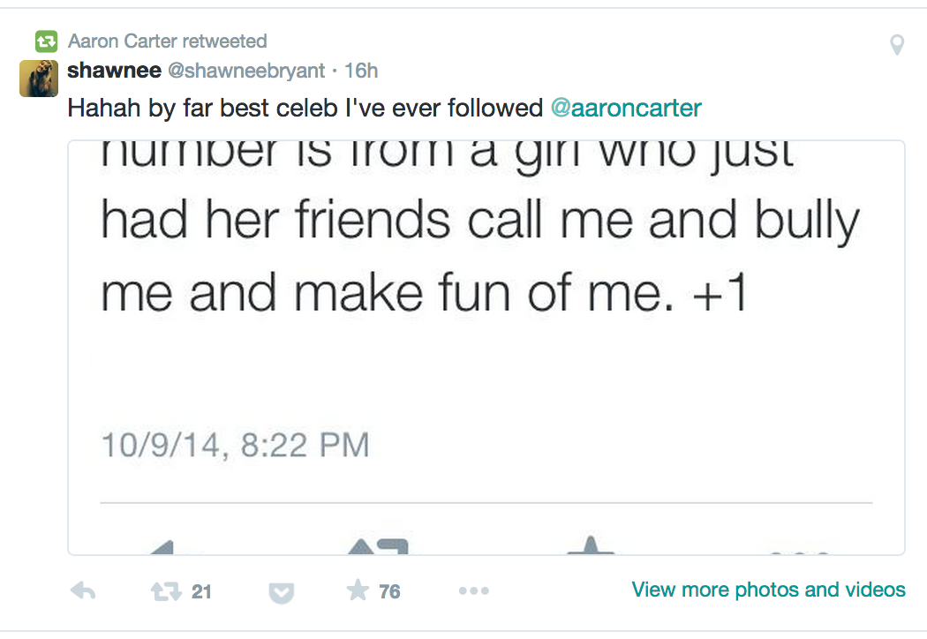Click the 10/9/14, 8:22 PM date in image
This screenshot has height=639, width=927.
[235, 445]
